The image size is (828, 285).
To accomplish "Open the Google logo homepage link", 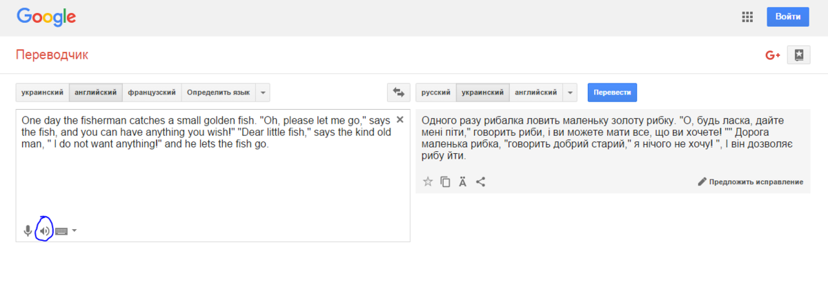I will [x=46, y=17].
